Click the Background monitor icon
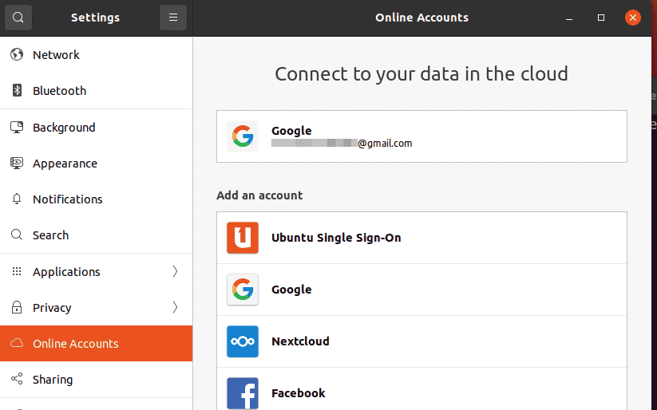Image resolution: width=657 pixels, height=410 pixels. click(x=17, y=128)
